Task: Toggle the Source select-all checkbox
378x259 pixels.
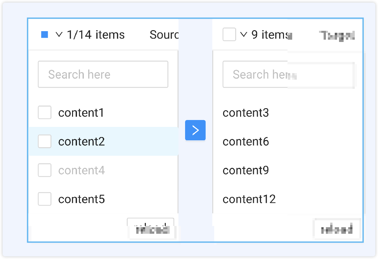Action: (x=45, y=34)
